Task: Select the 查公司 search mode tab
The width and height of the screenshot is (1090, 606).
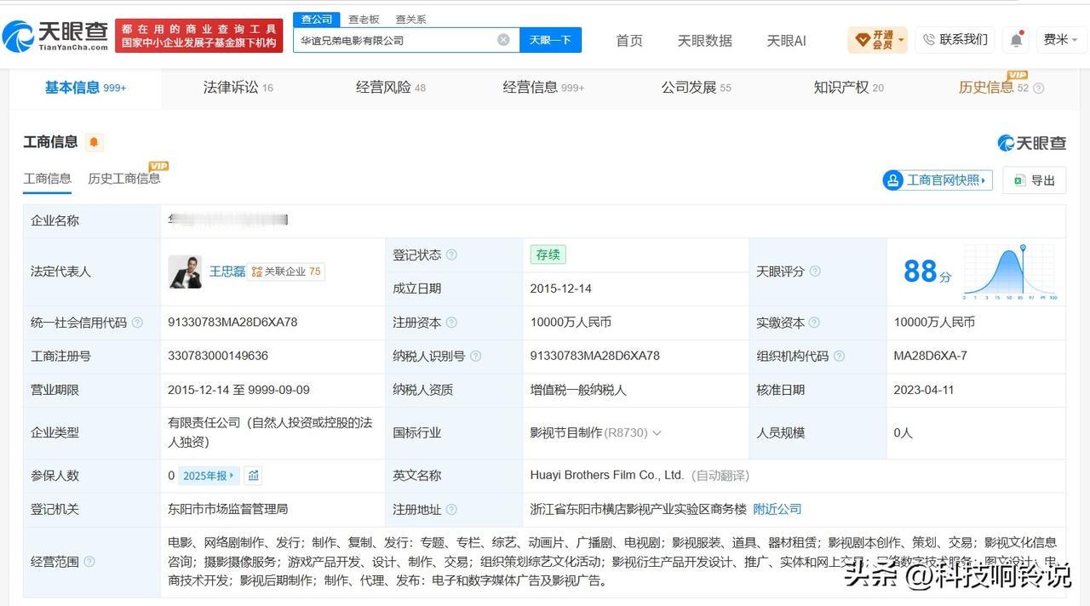Action: (x=317, y=19)
